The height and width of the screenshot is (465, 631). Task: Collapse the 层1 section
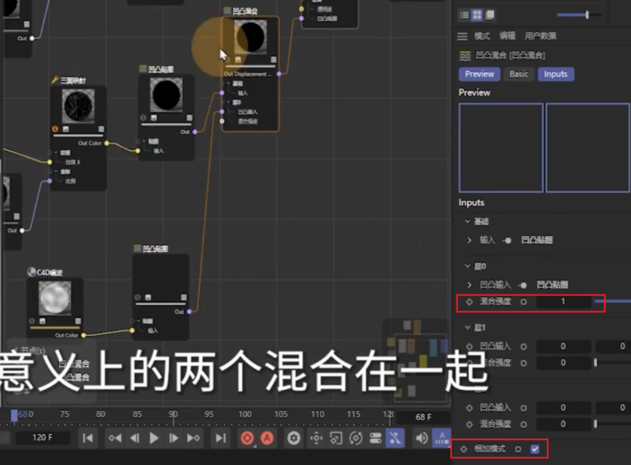coord(468,328)
